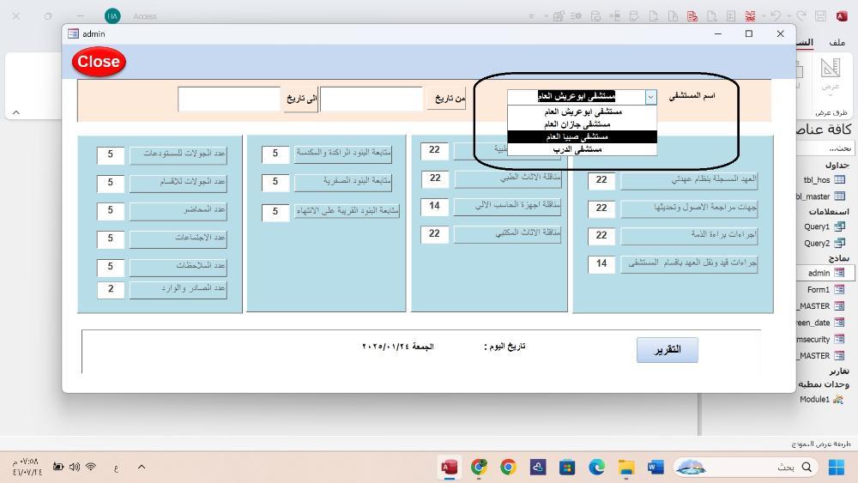The image size is (858, 483).
Task: Click the التقرير report button
Action: pyautogui.click(x=667, y=349)
